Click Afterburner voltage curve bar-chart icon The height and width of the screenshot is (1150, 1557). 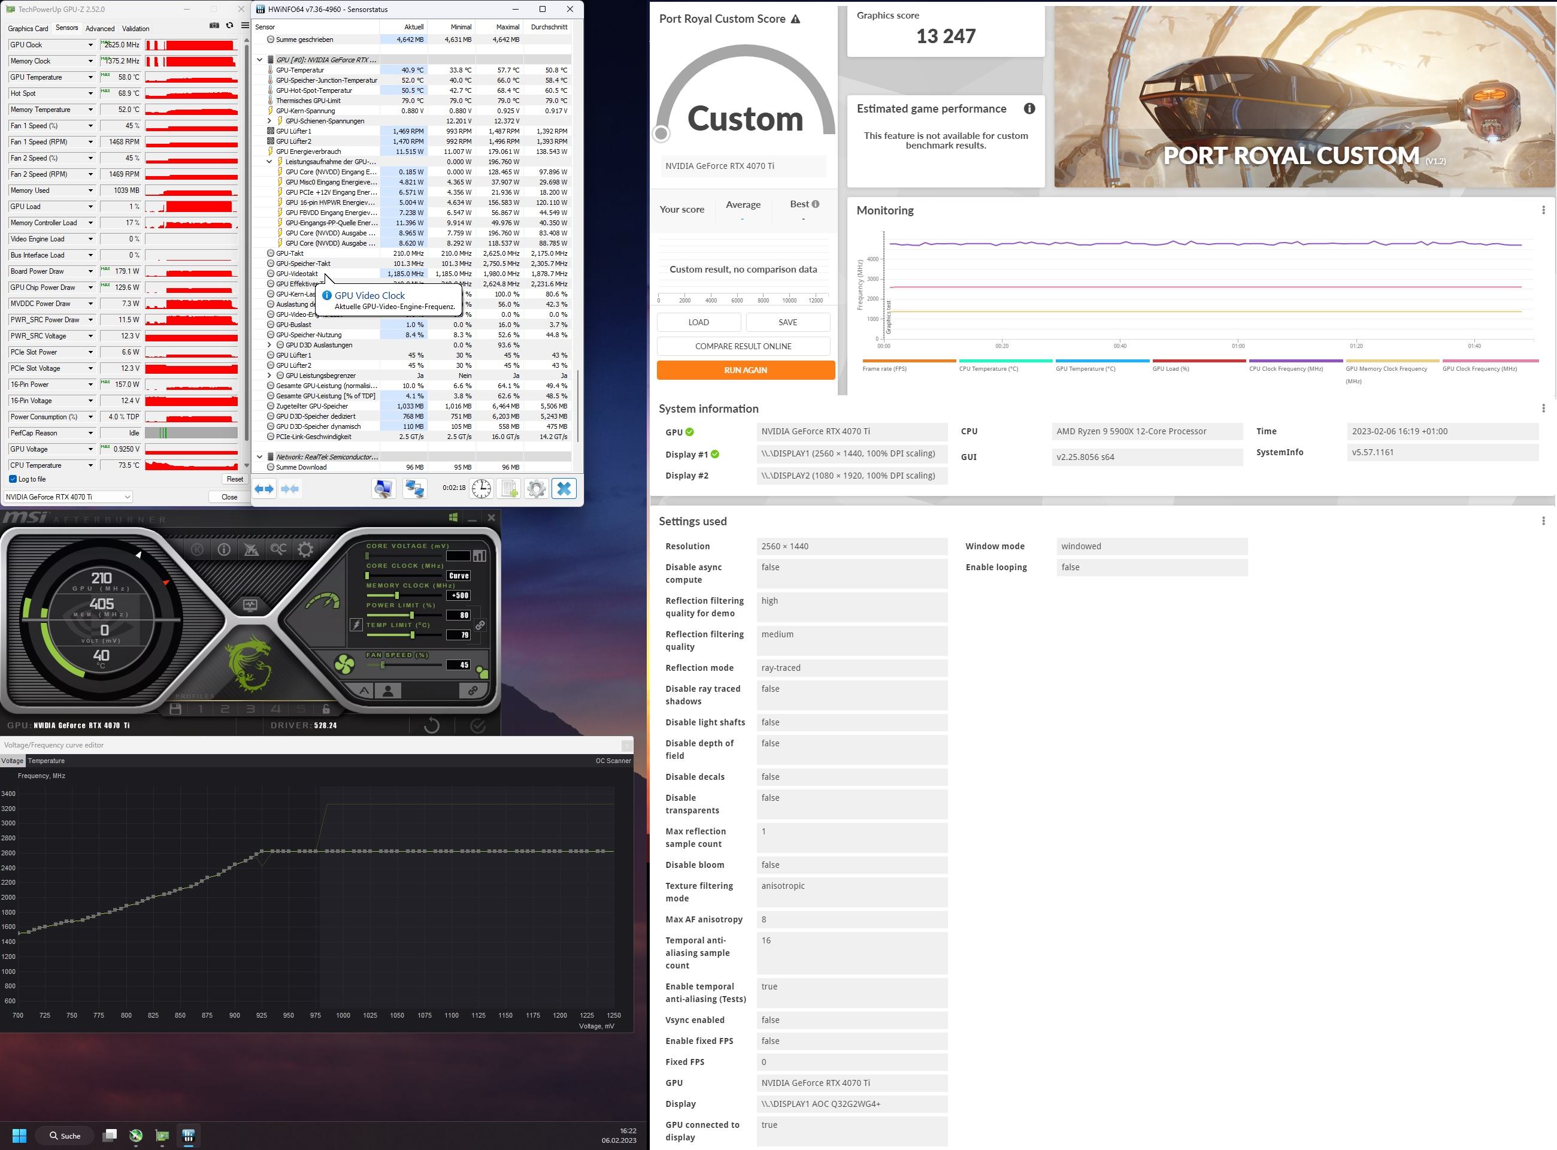click(480, 555)
